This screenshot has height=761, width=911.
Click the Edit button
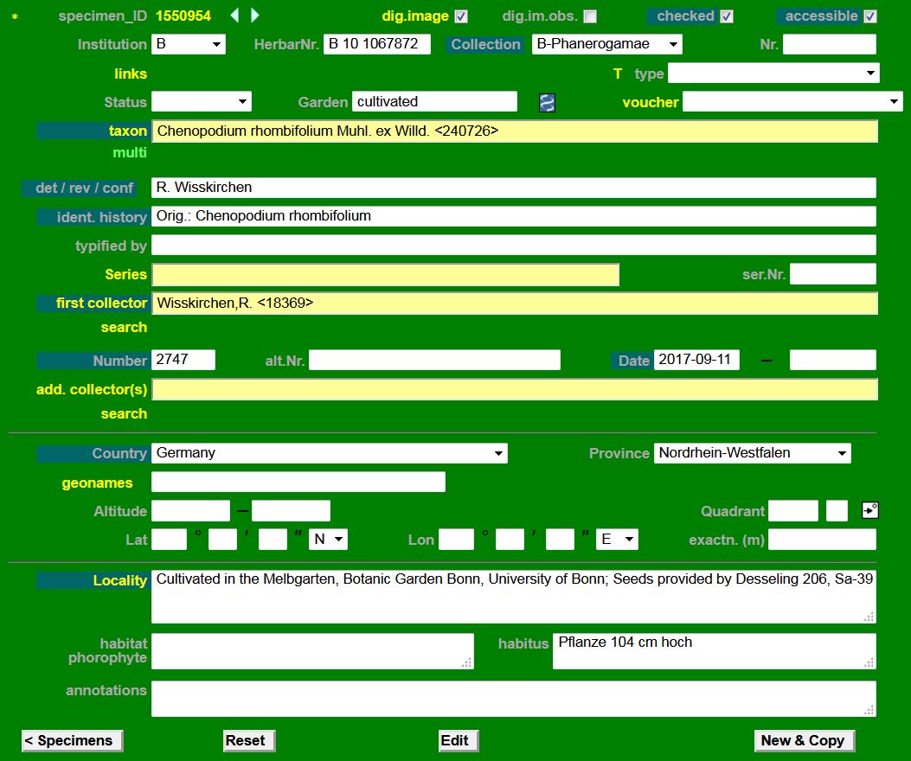coord(458,740)
